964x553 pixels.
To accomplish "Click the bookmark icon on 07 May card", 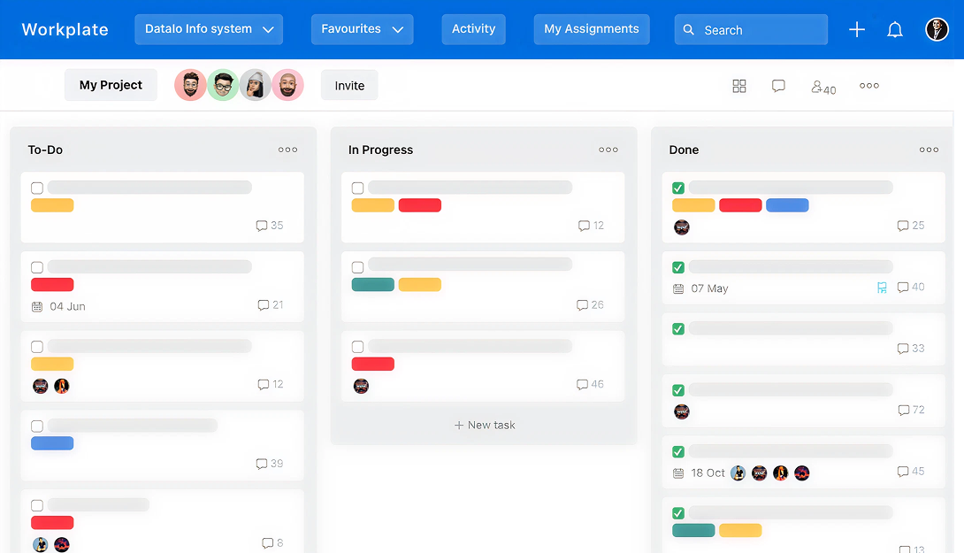I will coord(882,288).
